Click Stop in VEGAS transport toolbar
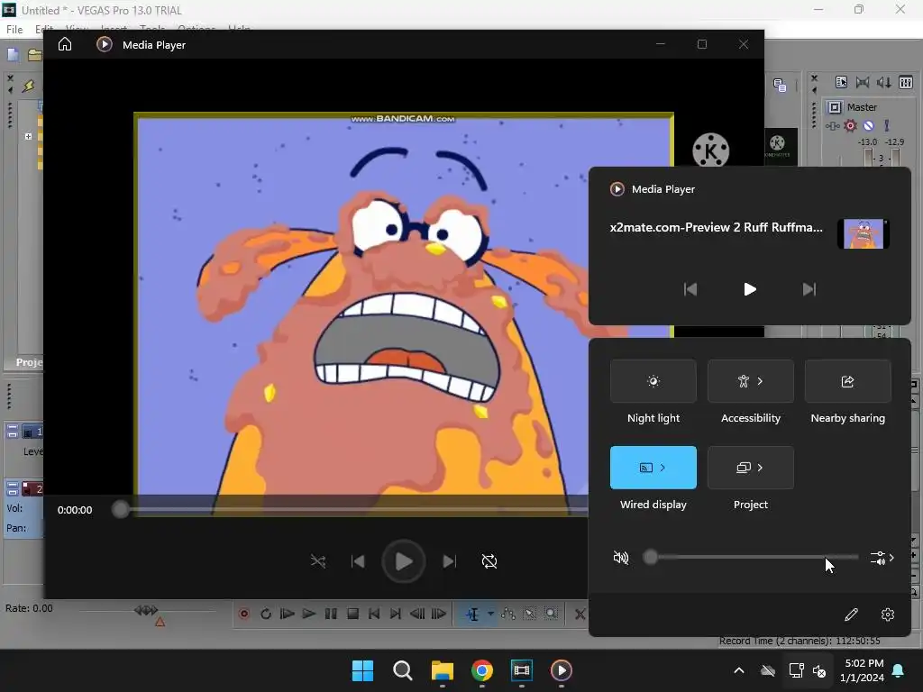This screenshot has height=692, width=923. pyautogui.click(x=352, y=614)
